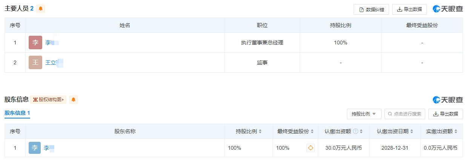Click the bell alert icon beside 股东信息
The height and width of the screenshot is (167, 466).
tap(74, 100)
